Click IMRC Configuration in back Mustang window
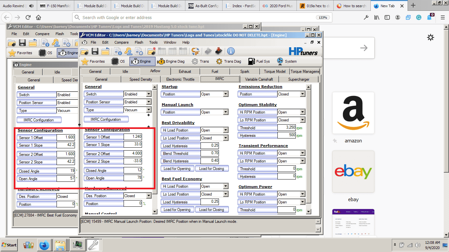The height and width of the screenshot is (252, 449). [39, 120]
